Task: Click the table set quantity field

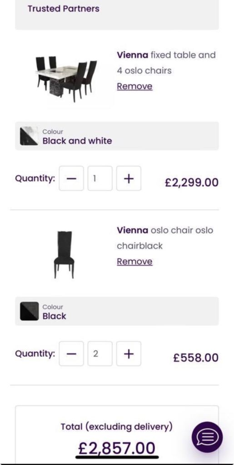Action: tap(100, 178)
